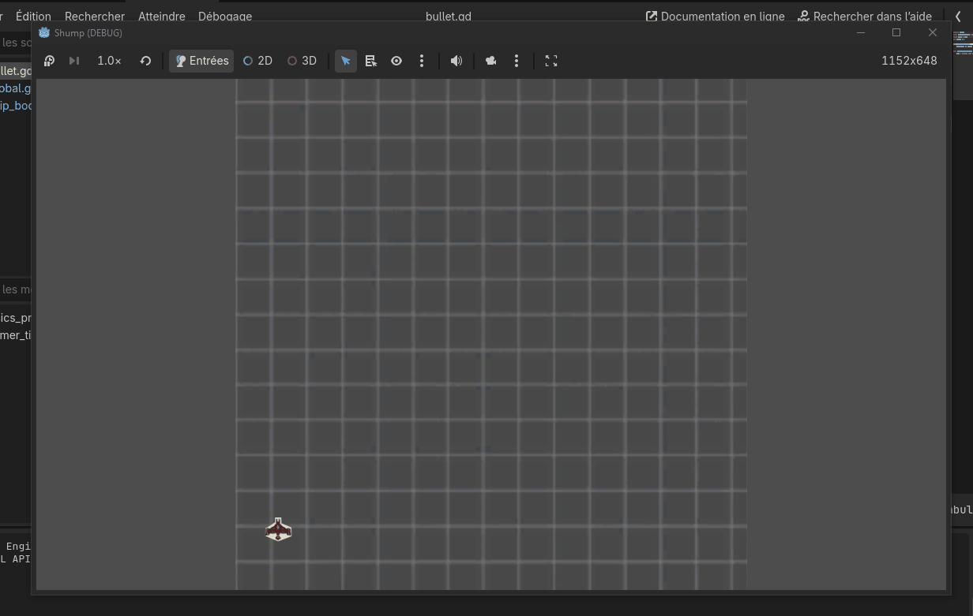The height and width of the screenshot is (616, 973).
Task: Toggle fullscreen for embedded game
Action: 551,61
